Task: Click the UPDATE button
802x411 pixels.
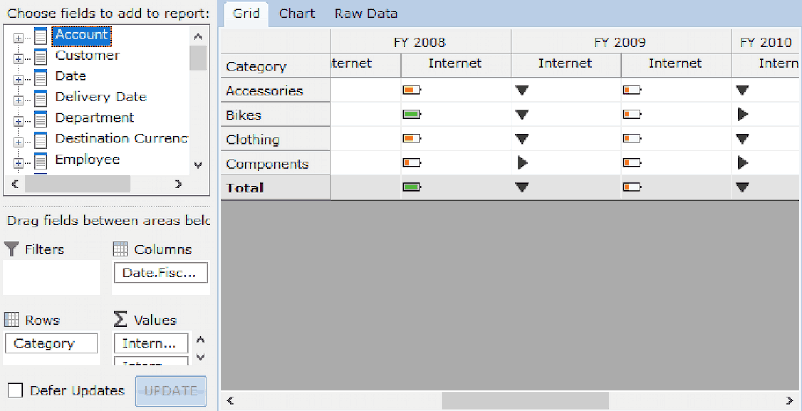Action: click(171, 391)
